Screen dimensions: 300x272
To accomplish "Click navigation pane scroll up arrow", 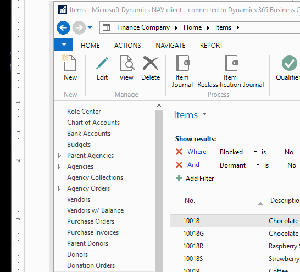I will pyautogui.click(x=159, y=106).
